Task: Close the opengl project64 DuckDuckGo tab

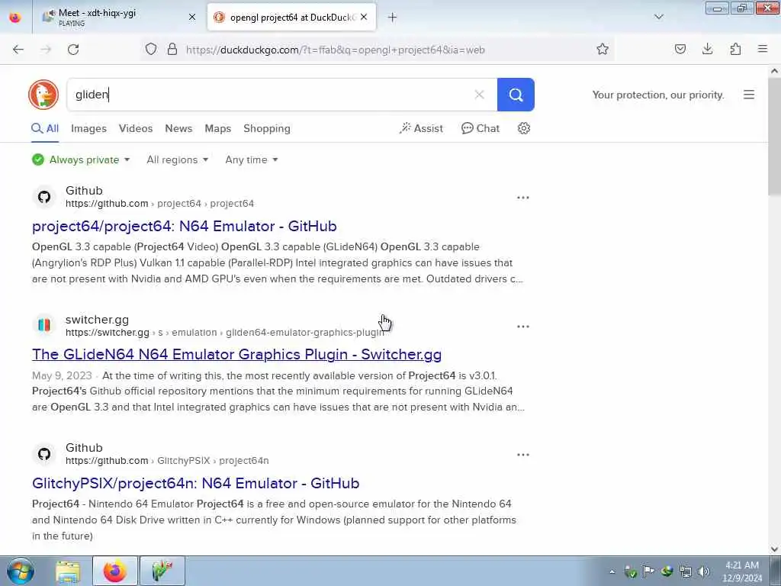Action: pos(364,18)
